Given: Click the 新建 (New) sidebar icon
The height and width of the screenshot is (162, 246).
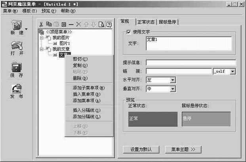Looking at the screenshot, I should pos(17,25).
